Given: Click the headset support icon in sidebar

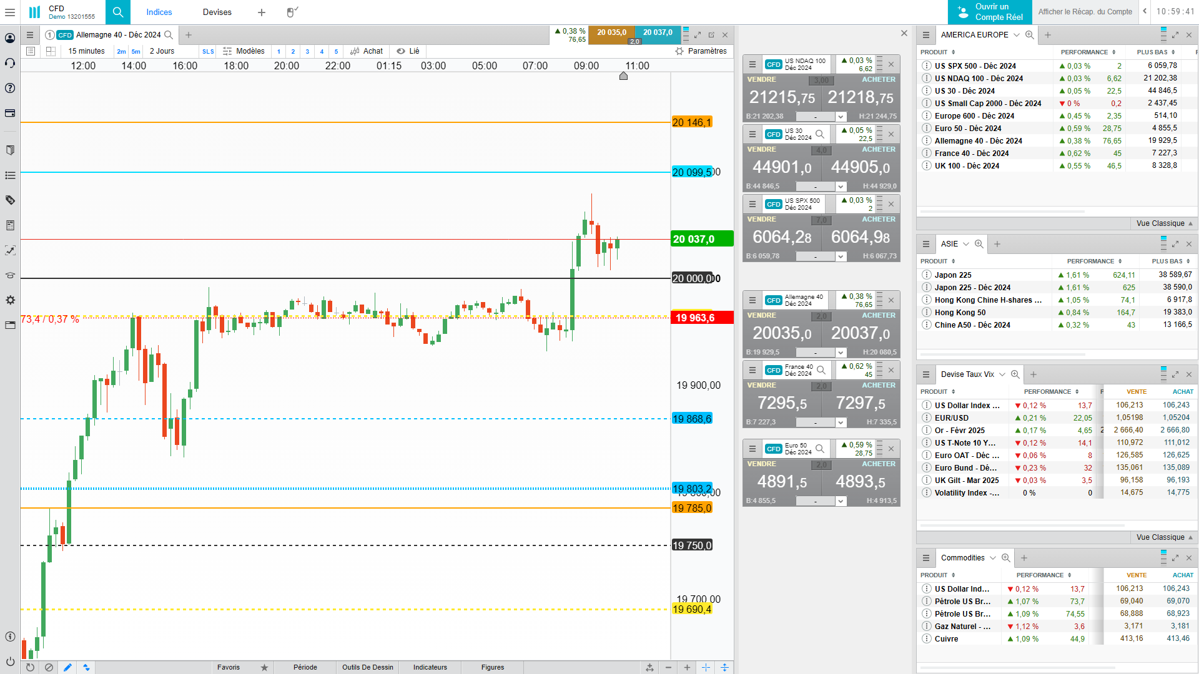Looking at the screenshot, I should [x=10, y=63].
